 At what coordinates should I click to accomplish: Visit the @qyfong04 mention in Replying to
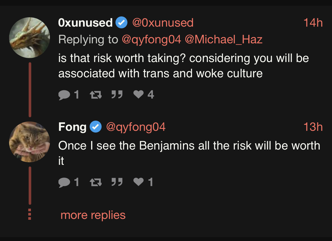click(x=151, y=39)
